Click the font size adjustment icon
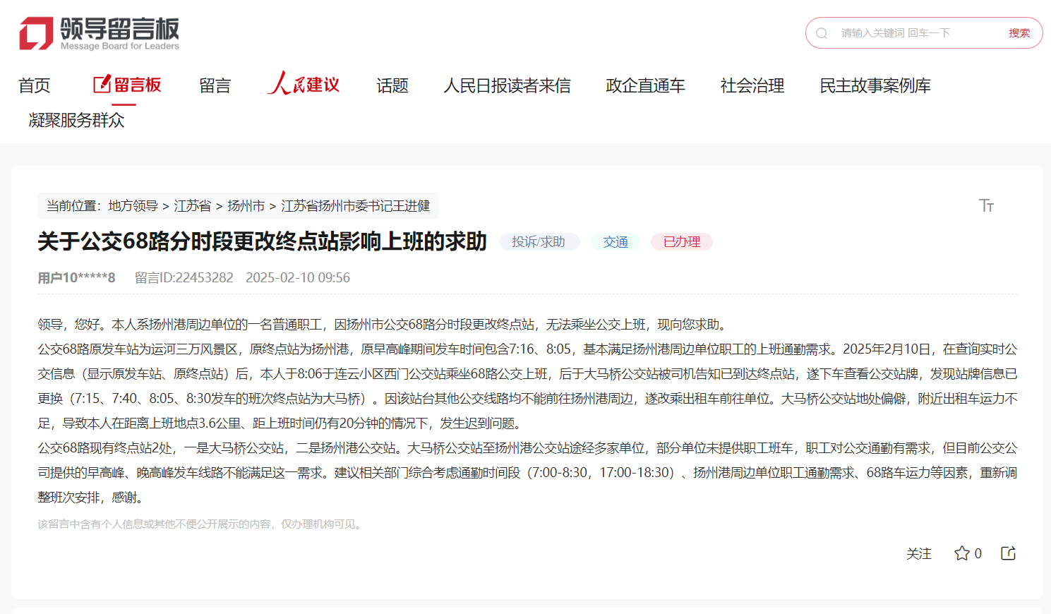The image size is (1051, 614). coord(986,205)
